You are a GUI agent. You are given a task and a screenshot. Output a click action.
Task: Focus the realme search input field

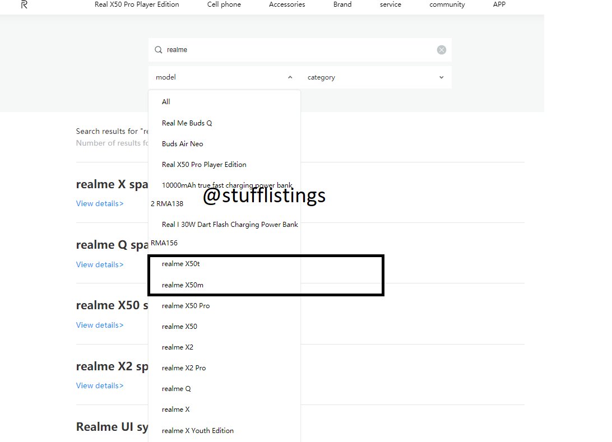[300, 50]
